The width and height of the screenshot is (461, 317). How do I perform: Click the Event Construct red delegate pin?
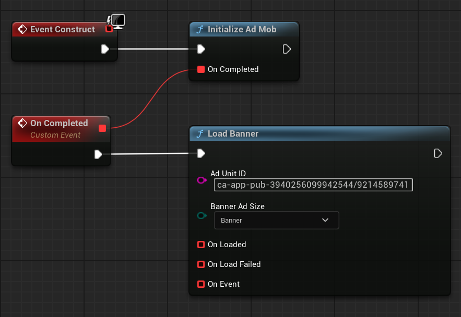(109, 29)
